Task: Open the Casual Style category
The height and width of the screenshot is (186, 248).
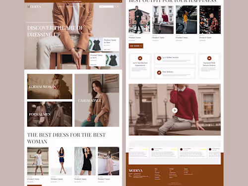Action: point(97,100)
